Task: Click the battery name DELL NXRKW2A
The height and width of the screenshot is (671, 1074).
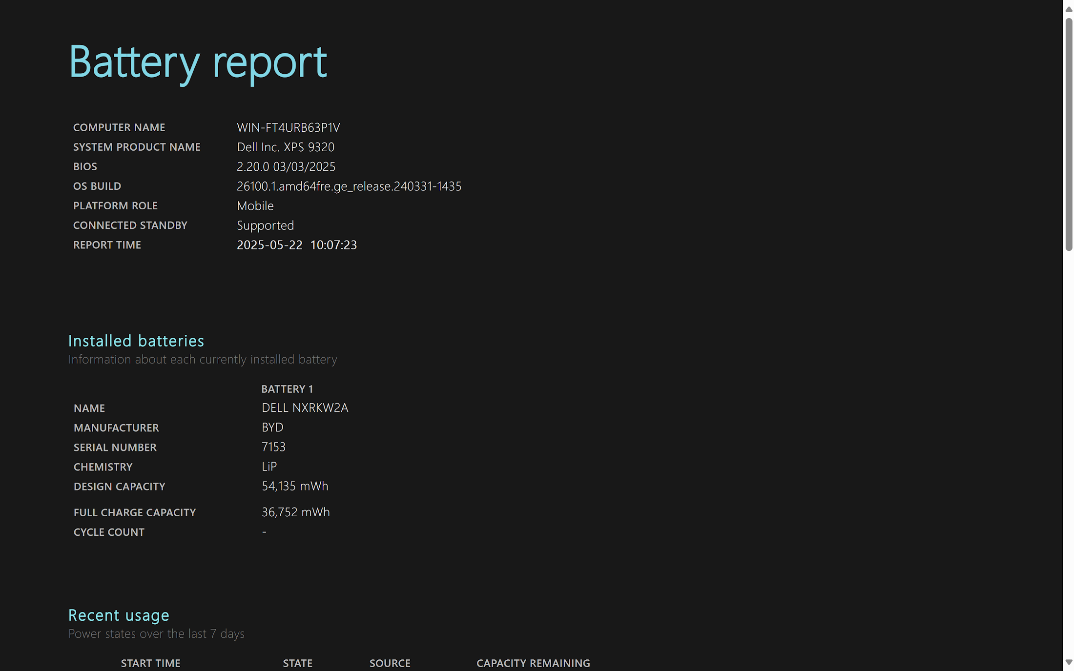Action: click(x=305, y=407)
